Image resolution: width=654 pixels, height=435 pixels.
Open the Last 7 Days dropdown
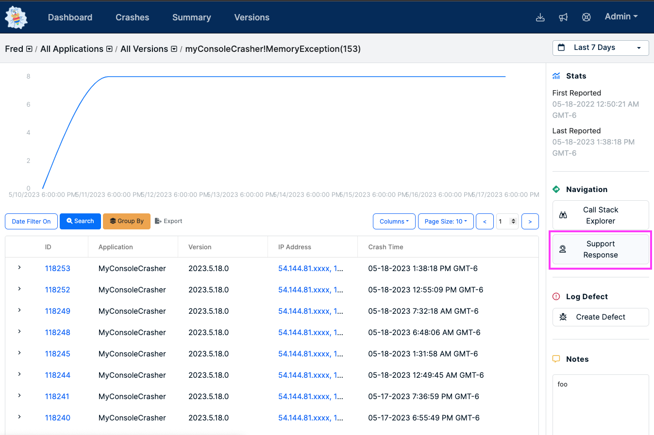coord(600,48)
